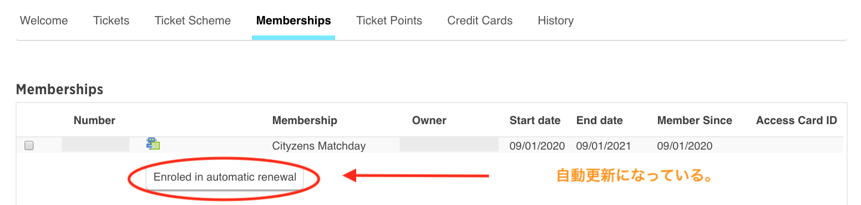Tick the Cityzens Matchday membership checkbox
This screenshot has width=861, height=205.
[29, 146]
